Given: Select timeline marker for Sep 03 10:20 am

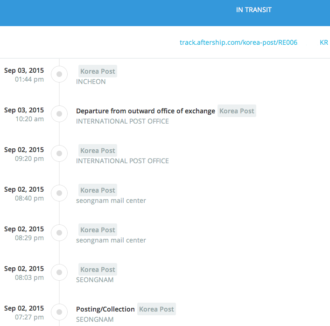Looking at the screenshot, I should pos(59,114).
